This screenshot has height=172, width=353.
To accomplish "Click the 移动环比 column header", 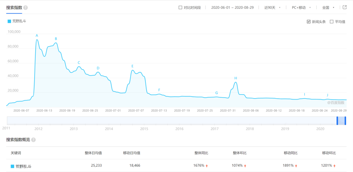I will click(329, 153).
